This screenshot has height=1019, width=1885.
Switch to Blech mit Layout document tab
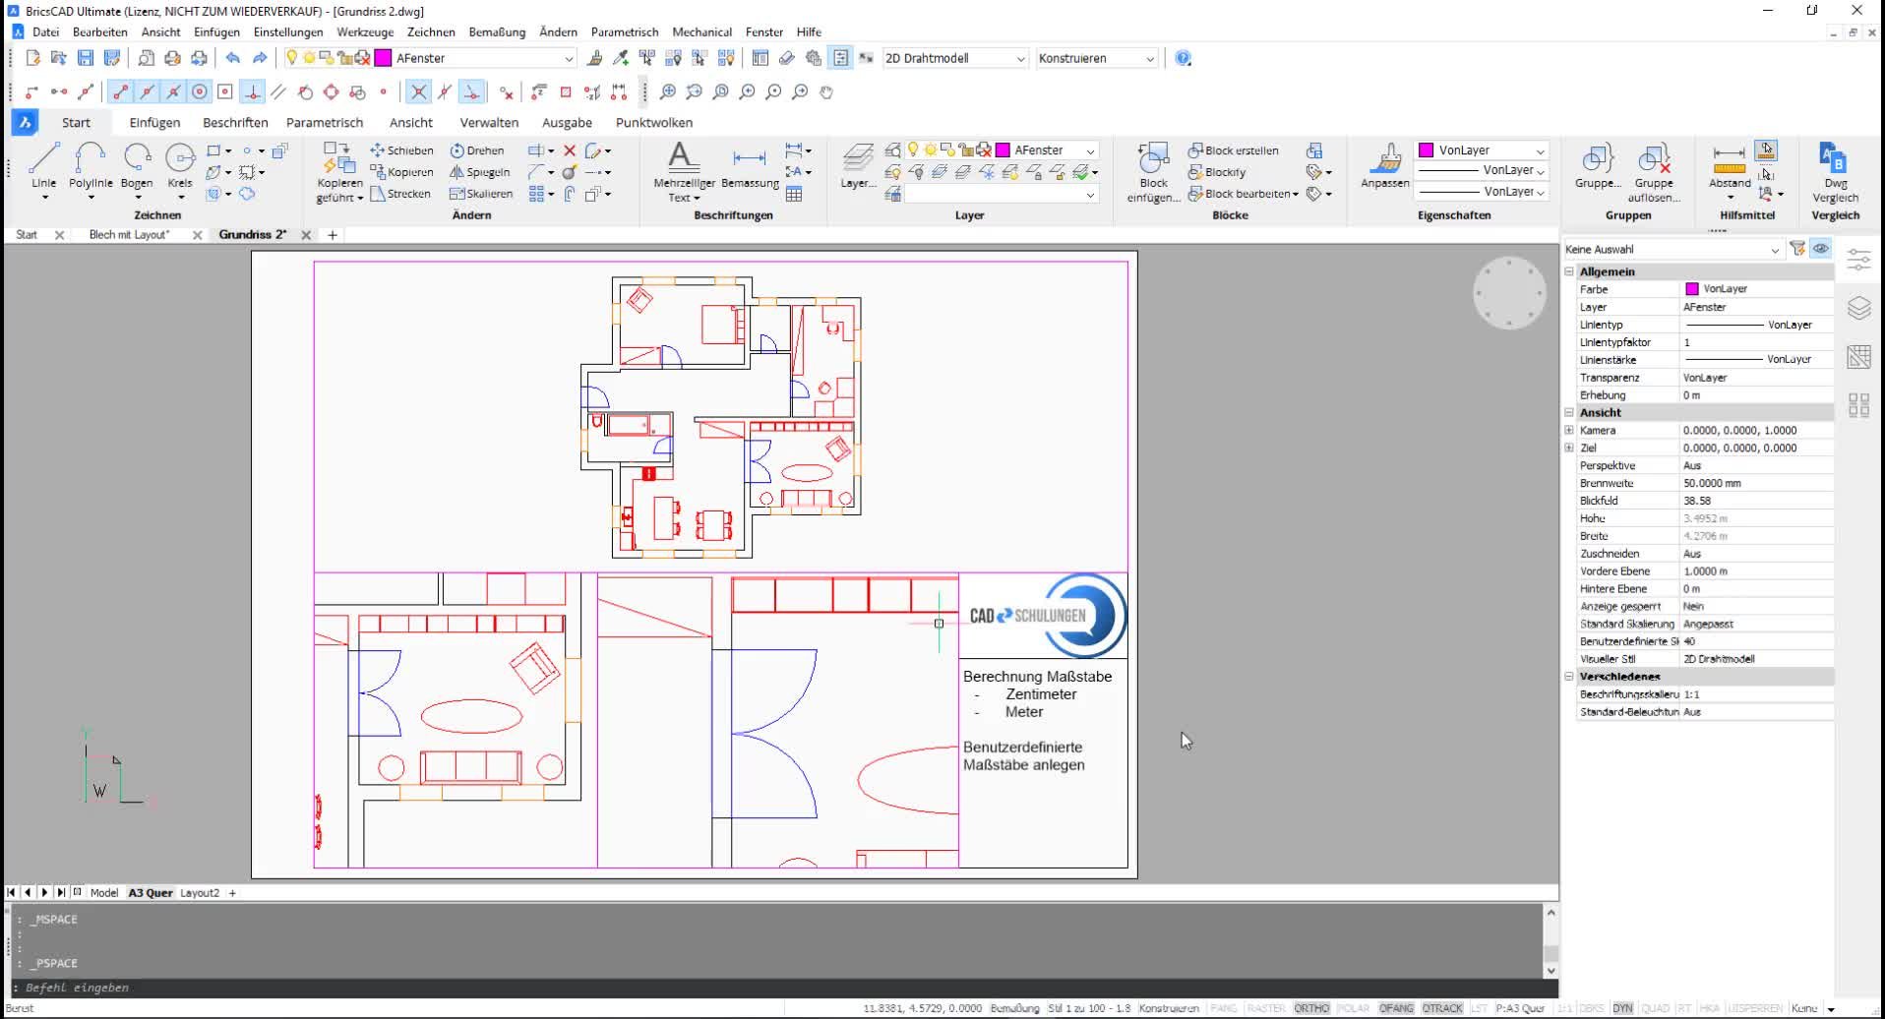[129, 235]
